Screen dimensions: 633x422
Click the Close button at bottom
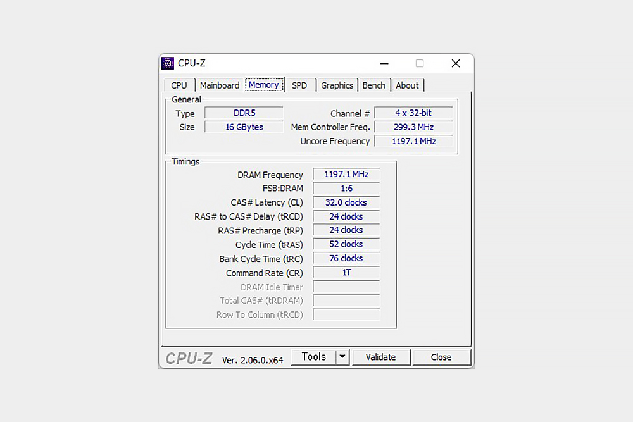[x=441, y=357]
